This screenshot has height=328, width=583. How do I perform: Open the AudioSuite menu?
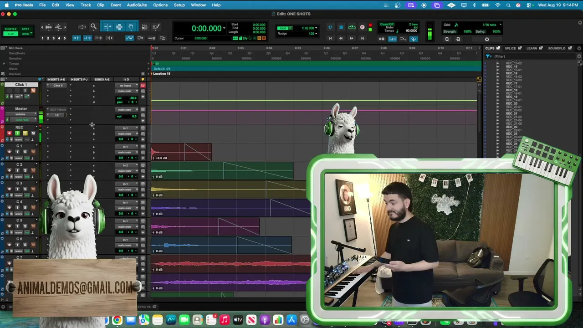click(137, 5)
